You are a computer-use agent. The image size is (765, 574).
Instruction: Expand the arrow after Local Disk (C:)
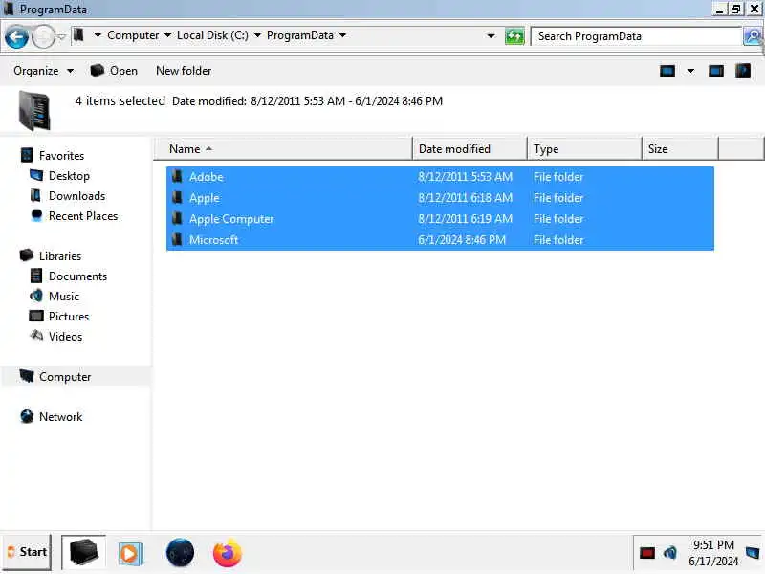click(x=257, y=35)
